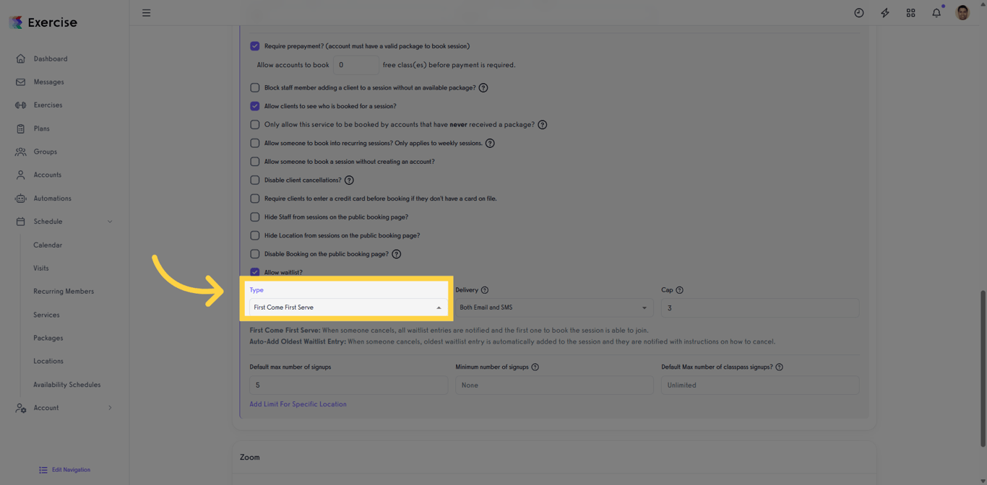Open the lightning bolt quick actions icon

click(x=884, y=12)
